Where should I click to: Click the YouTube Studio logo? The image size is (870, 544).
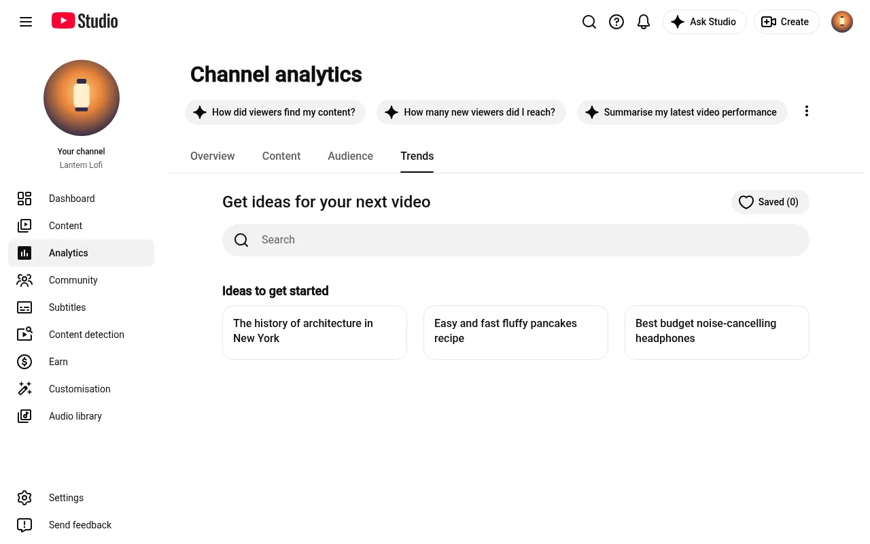coord(85,21)
